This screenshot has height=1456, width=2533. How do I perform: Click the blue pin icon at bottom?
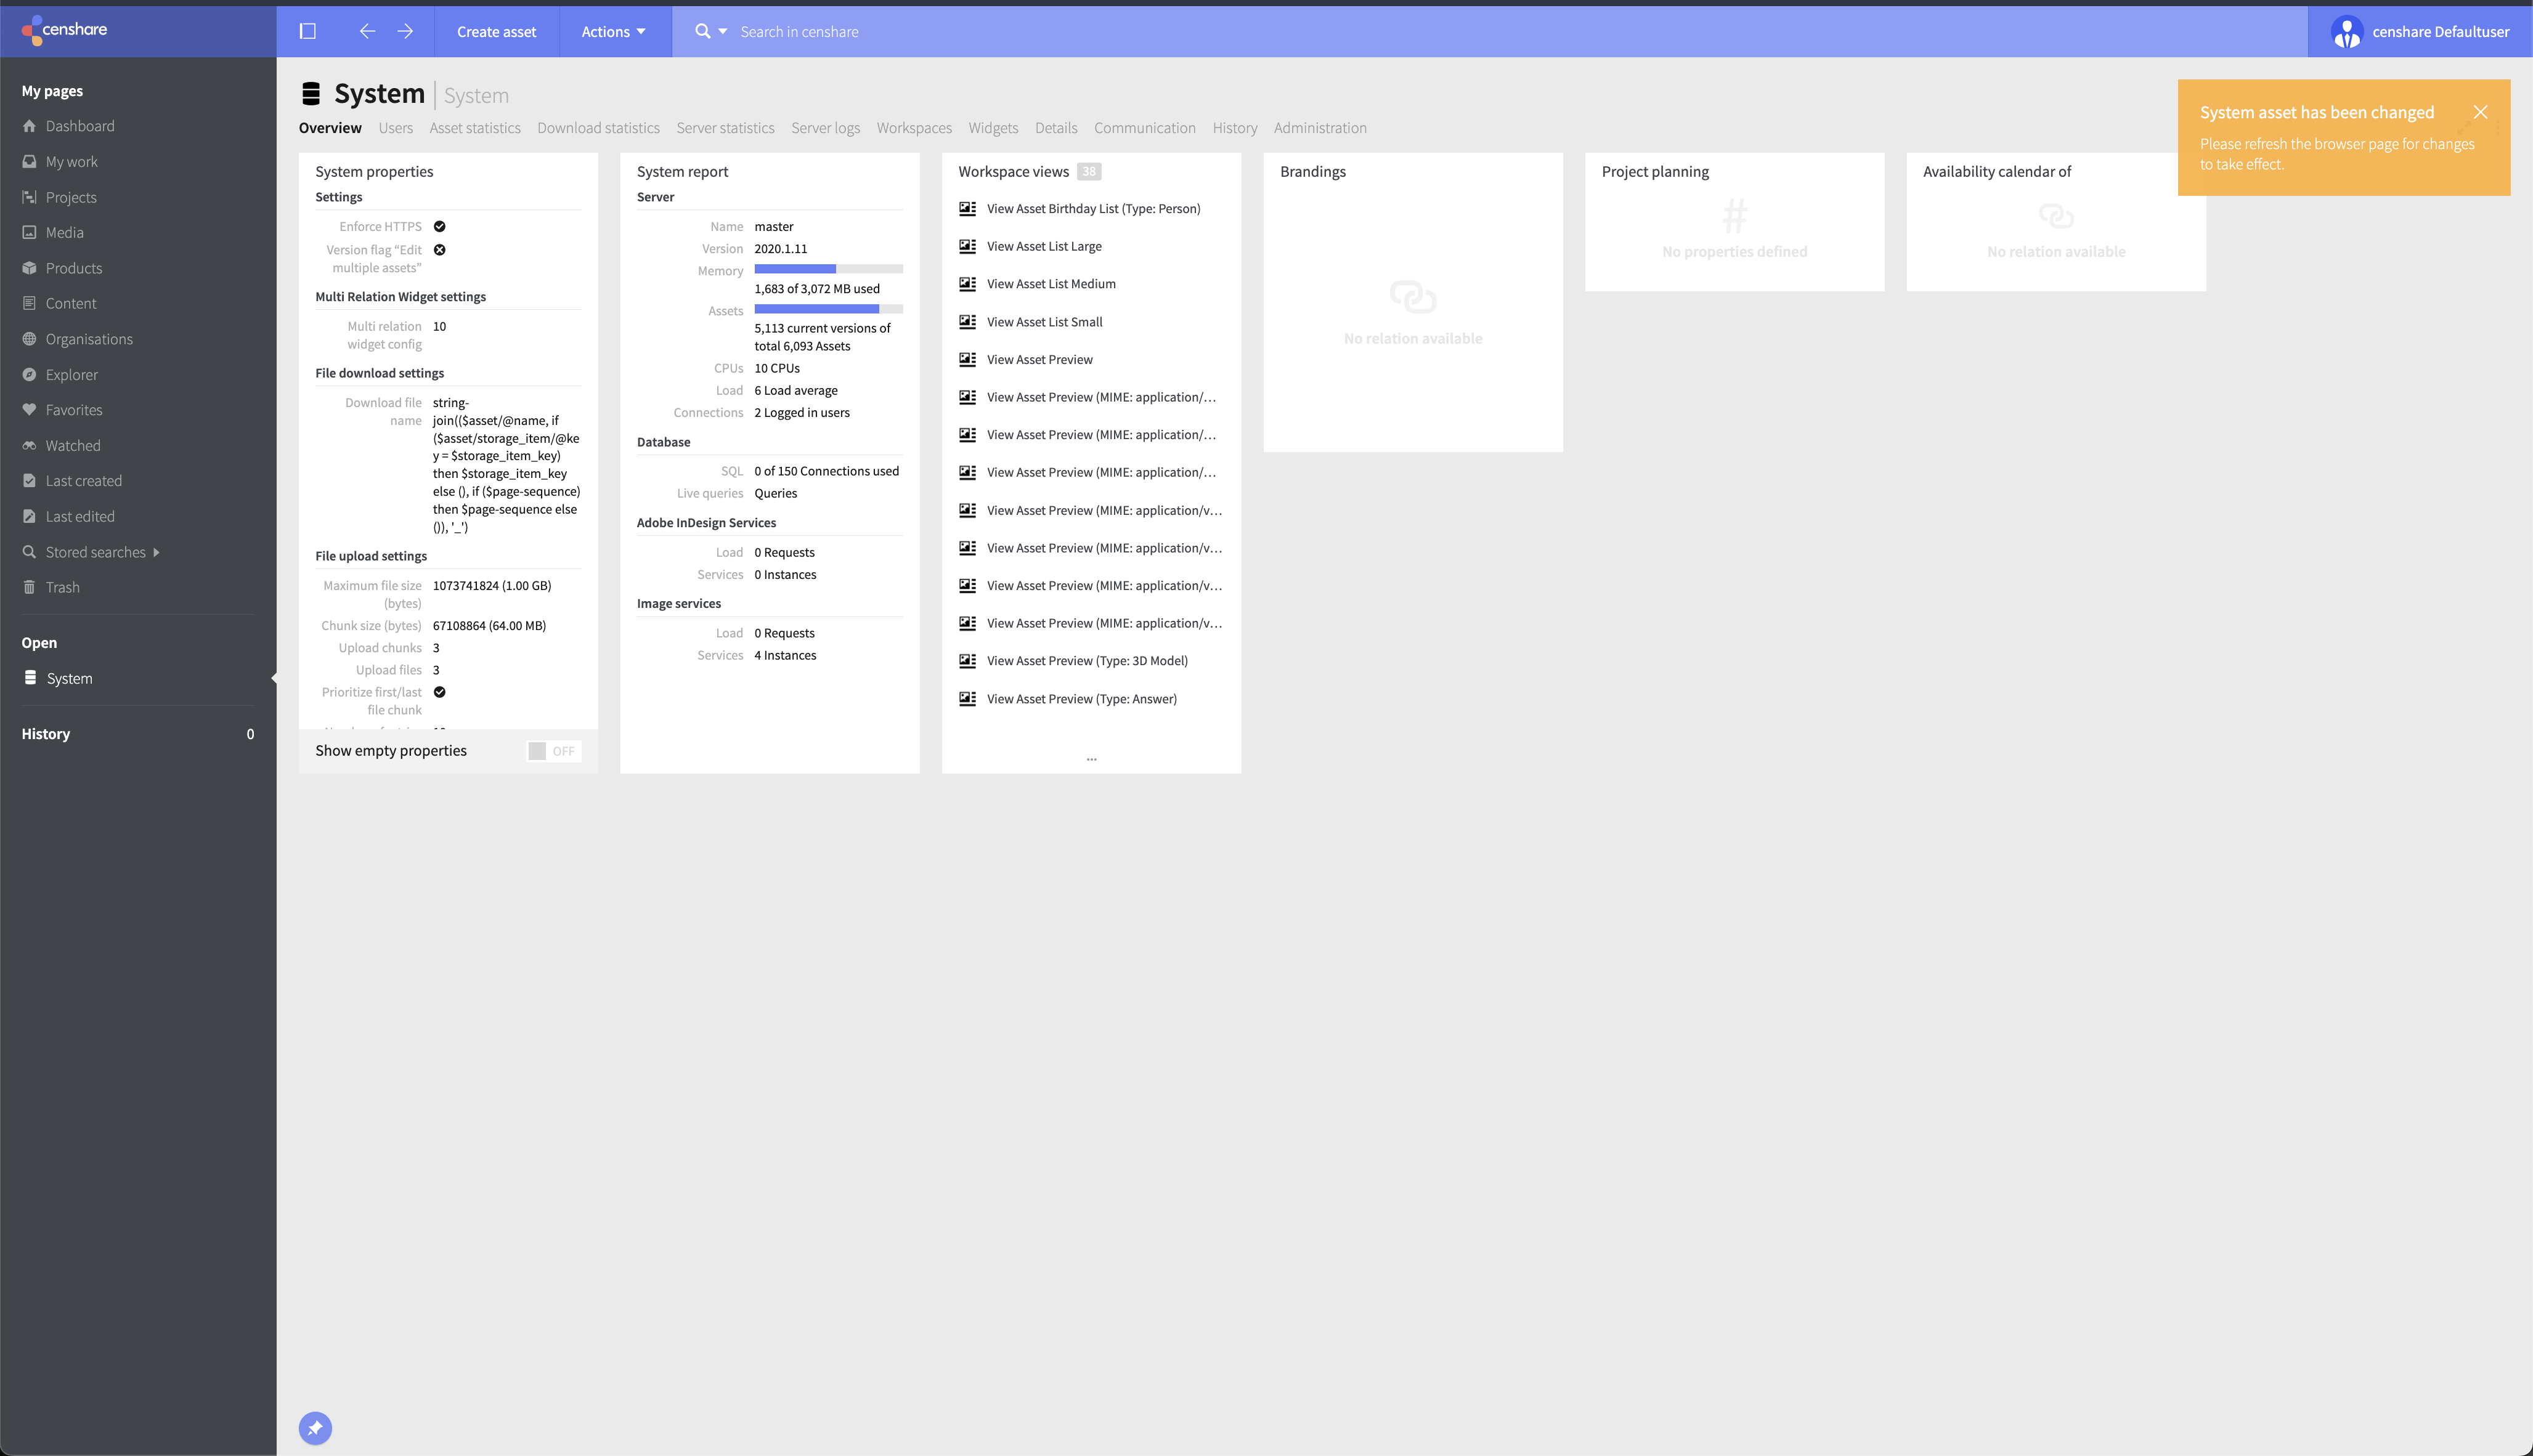315,1428
